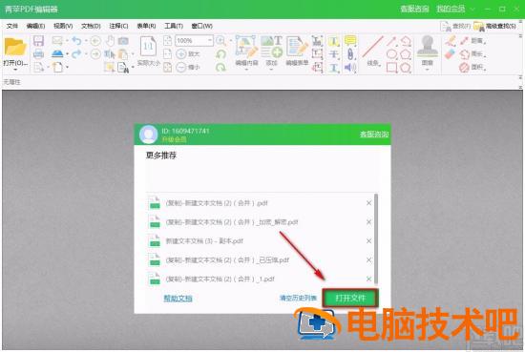525x352 pixels.
Task: Click the purple floppy-disk save icon
Action: [38, 41]
